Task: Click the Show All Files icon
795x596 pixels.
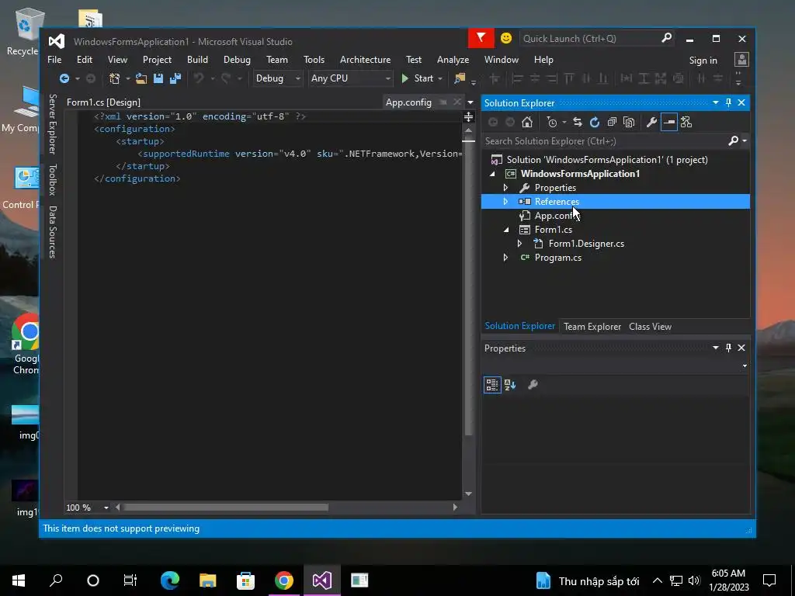Action: click(629, 122)
